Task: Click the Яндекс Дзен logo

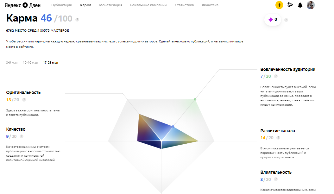Action: coord(22,5)
